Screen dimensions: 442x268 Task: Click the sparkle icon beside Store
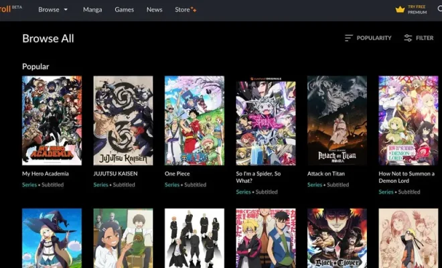click(x=194, y=9)
